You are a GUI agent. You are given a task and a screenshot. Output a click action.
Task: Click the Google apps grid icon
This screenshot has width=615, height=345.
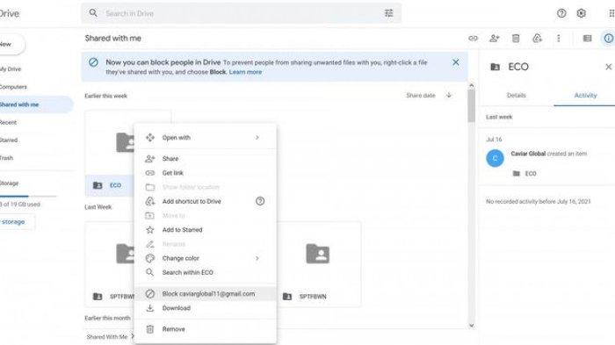(611, 13)
